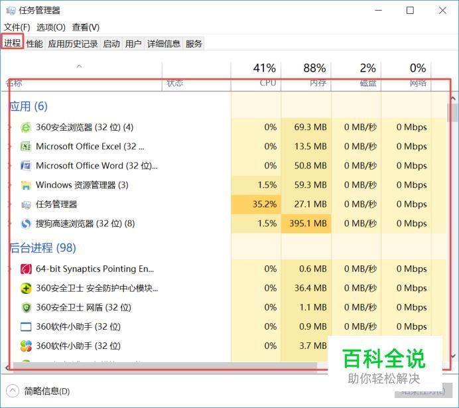
Task: Click the 360安全浏览器 app icon
Action: [x=26, y=127]
